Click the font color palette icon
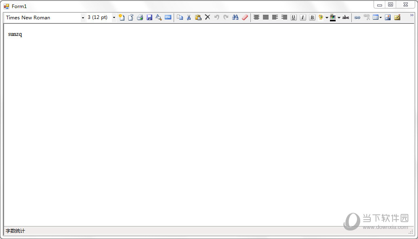Image resolution: width=418 pixels, height=239 pixels. (321, 17)
